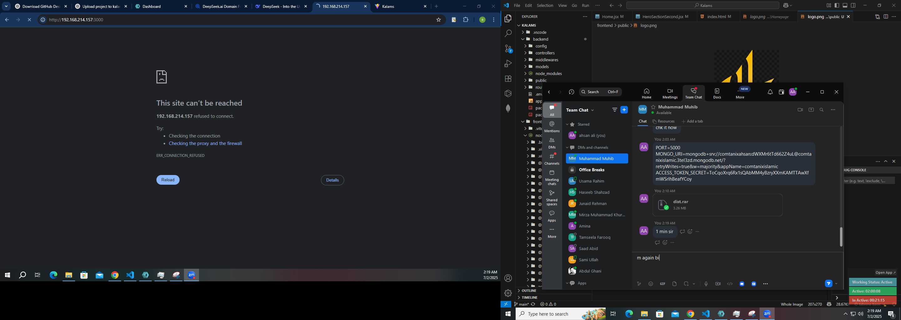Click Add a tab in Zoom chat
Image resolution: width=901 pixels, height=320 pixels.
point(692,122)
